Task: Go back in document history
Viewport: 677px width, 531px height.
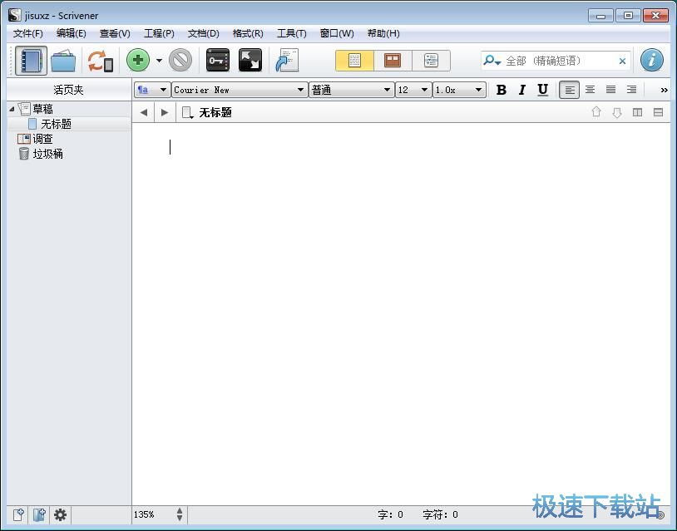Action: tap(144, 112)
